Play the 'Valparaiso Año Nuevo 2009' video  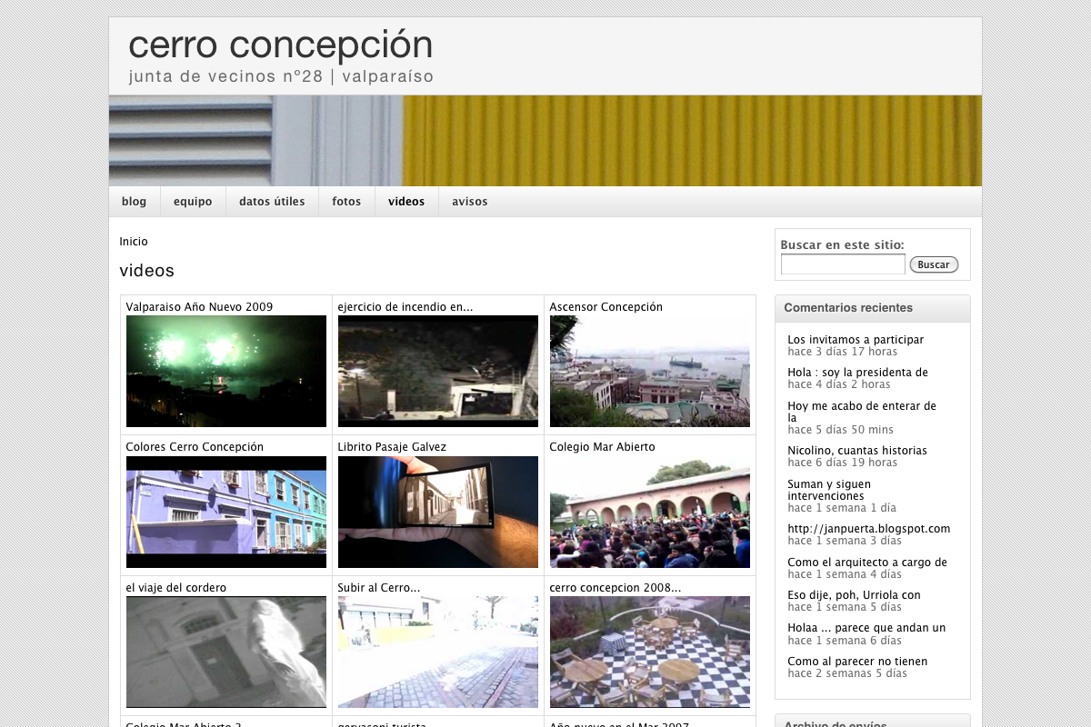click(225, 371)
